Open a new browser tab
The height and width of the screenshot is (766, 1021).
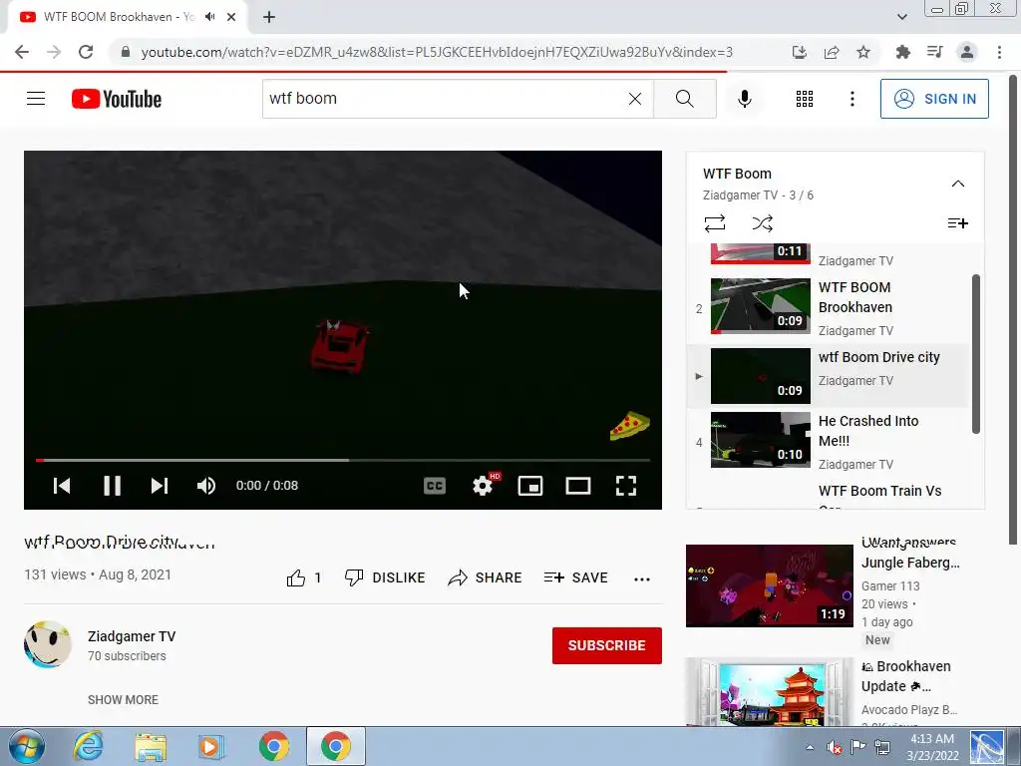269,18
